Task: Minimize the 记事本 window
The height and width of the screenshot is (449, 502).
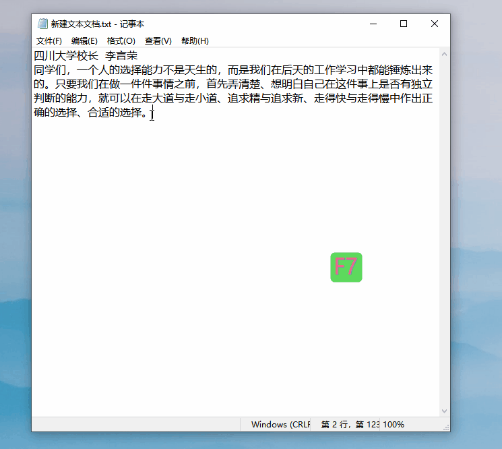Action: coord(373,24)
